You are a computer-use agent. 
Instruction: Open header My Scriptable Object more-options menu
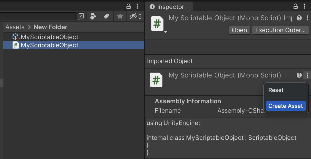[x=307, y=18]
